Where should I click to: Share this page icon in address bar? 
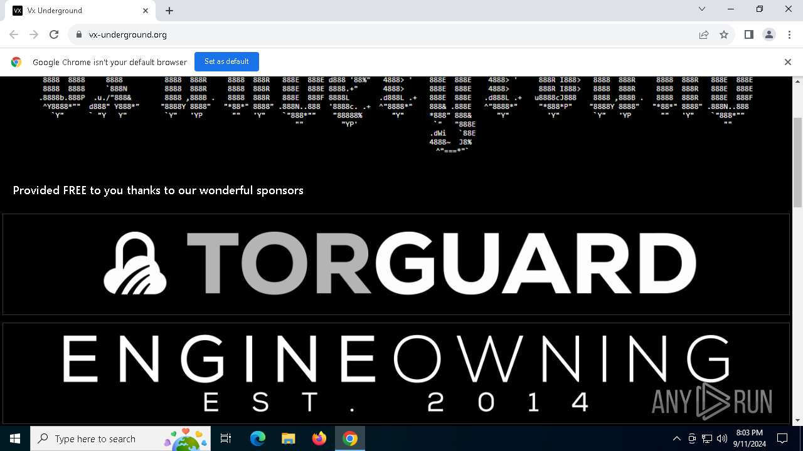tap(704, 34)
